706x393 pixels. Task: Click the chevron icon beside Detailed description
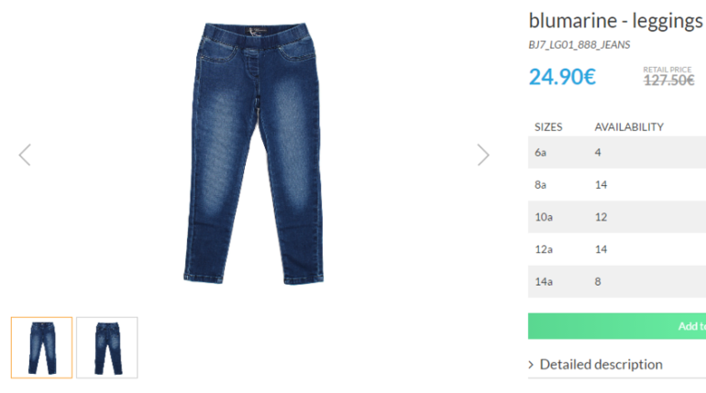[531, 365]
